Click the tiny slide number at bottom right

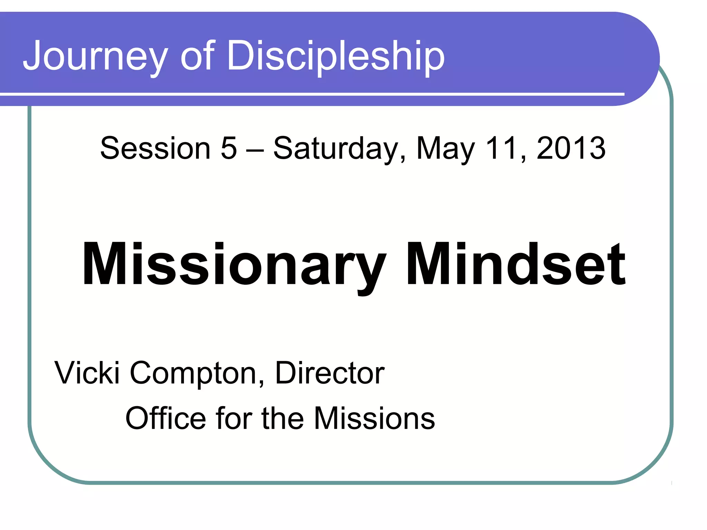point(672,483)
